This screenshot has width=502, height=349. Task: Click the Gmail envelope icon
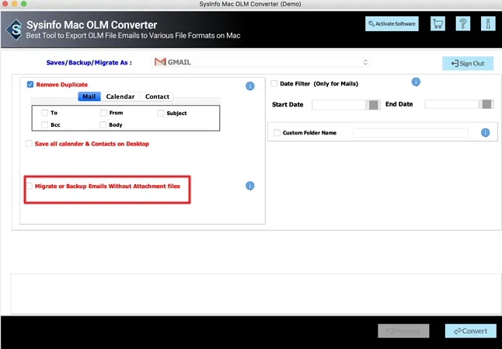[160, 62]
